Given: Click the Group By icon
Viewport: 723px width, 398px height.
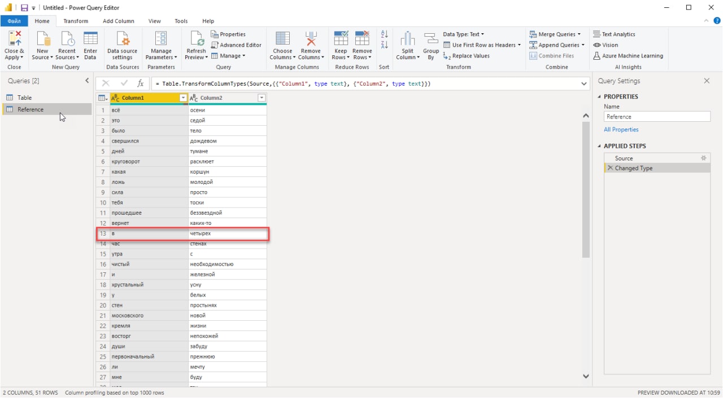Looking at the screenshot, I should tap(431, 38).
